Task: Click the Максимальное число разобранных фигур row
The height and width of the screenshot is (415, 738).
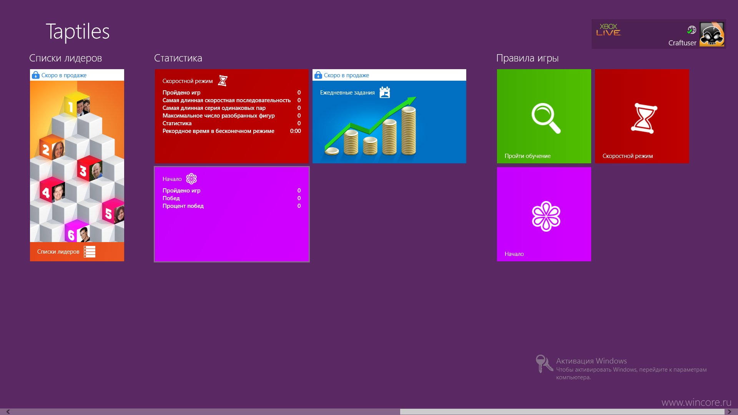Action: click(x=232, y=116)
